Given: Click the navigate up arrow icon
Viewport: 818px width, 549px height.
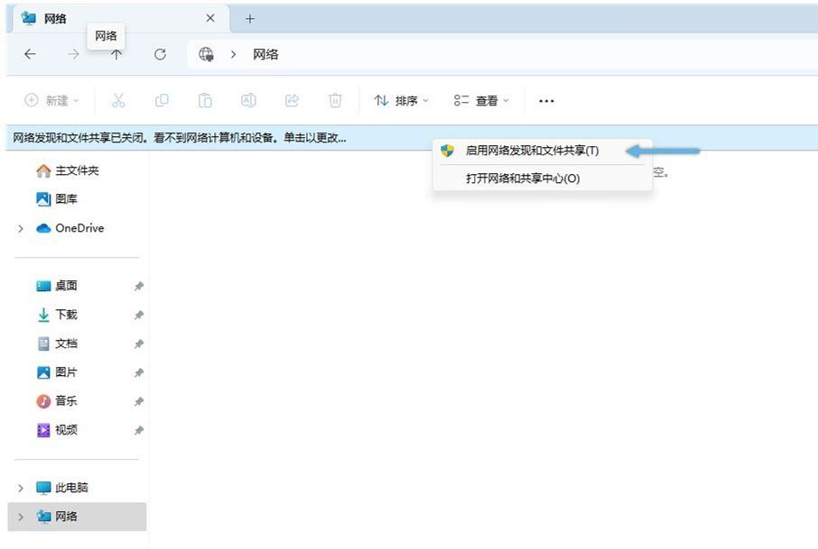Looking at the screenshot, I should 116,54.
